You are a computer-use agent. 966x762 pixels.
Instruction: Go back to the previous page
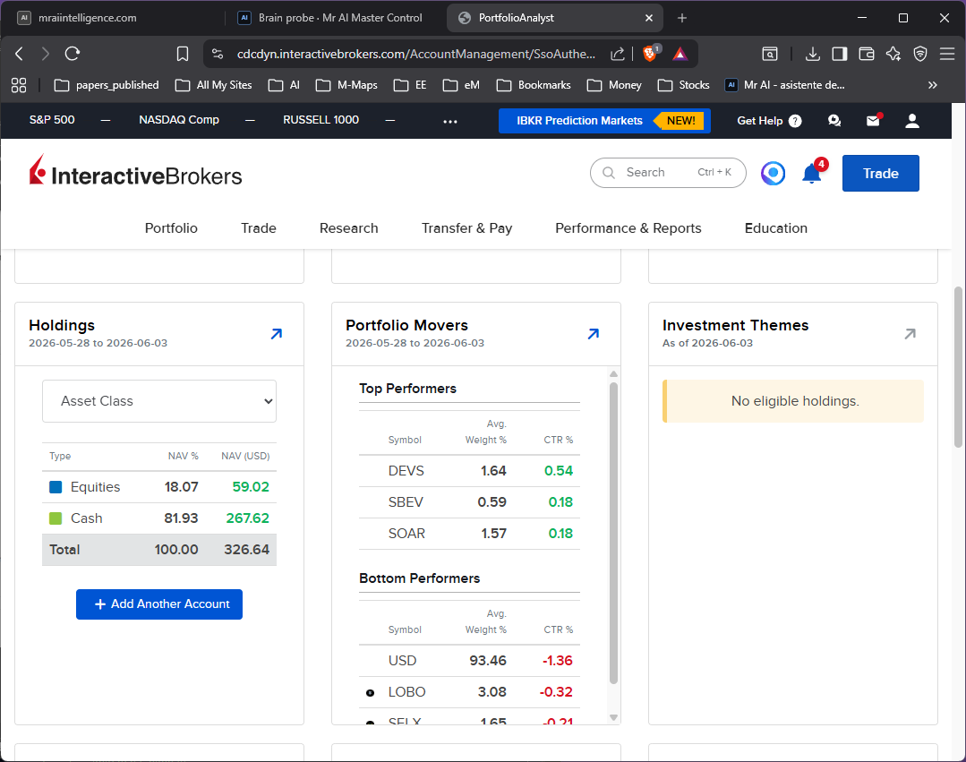(19, 54)
